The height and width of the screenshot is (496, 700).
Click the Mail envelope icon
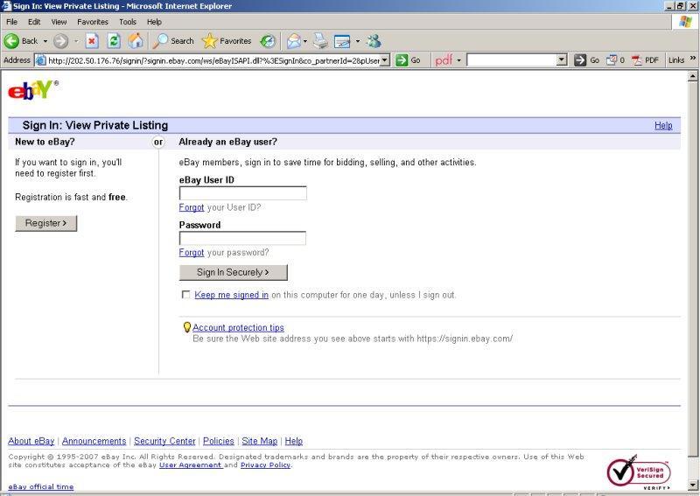[293, 41]
